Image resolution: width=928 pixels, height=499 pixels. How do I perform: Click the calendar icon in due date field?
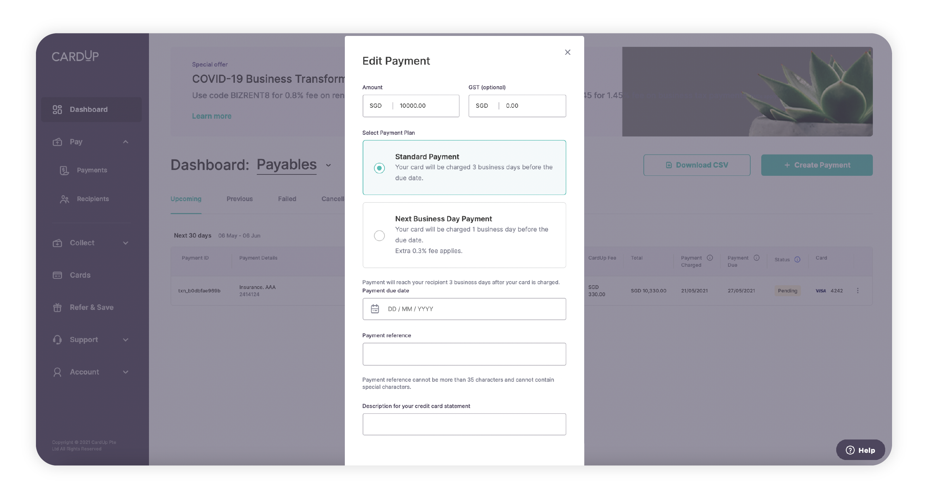pos(375,309)
